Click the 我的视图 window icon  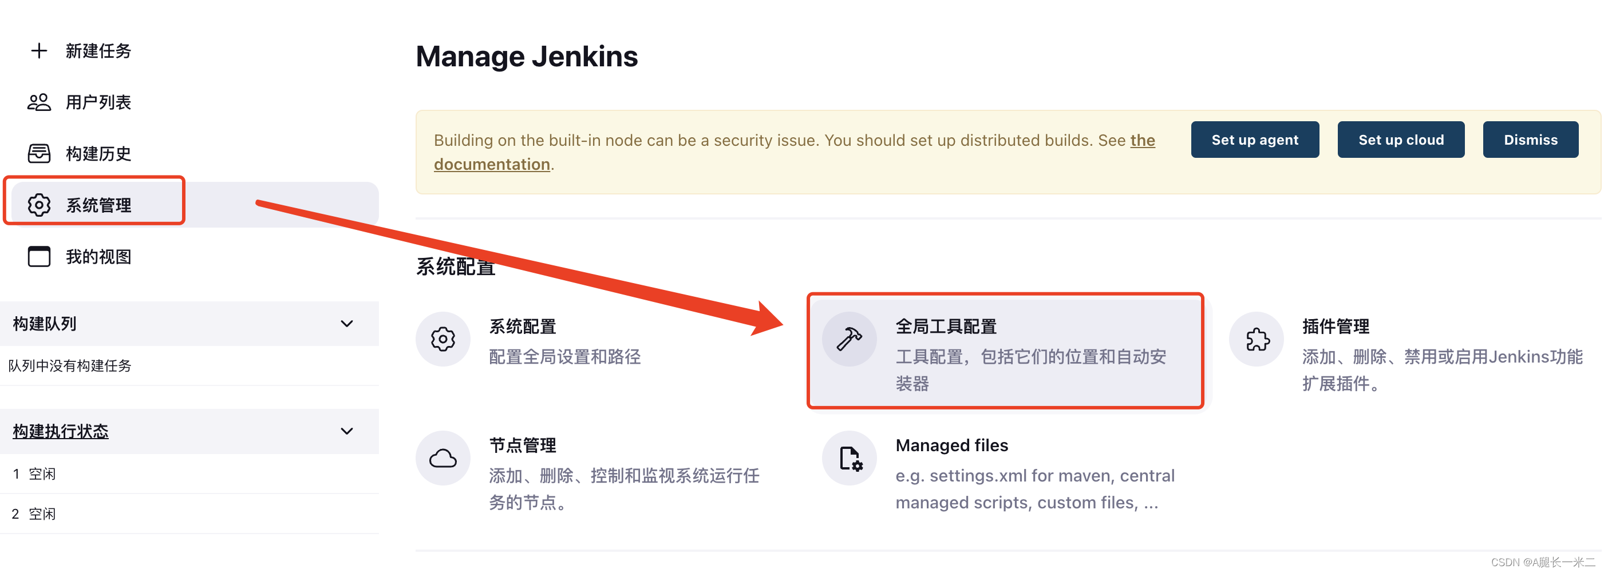[38, 256]
